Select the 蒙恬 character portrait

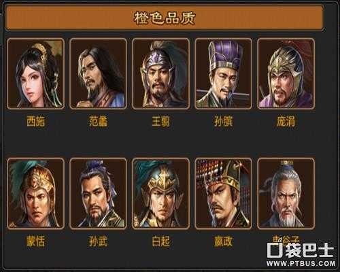click(36, 194)
